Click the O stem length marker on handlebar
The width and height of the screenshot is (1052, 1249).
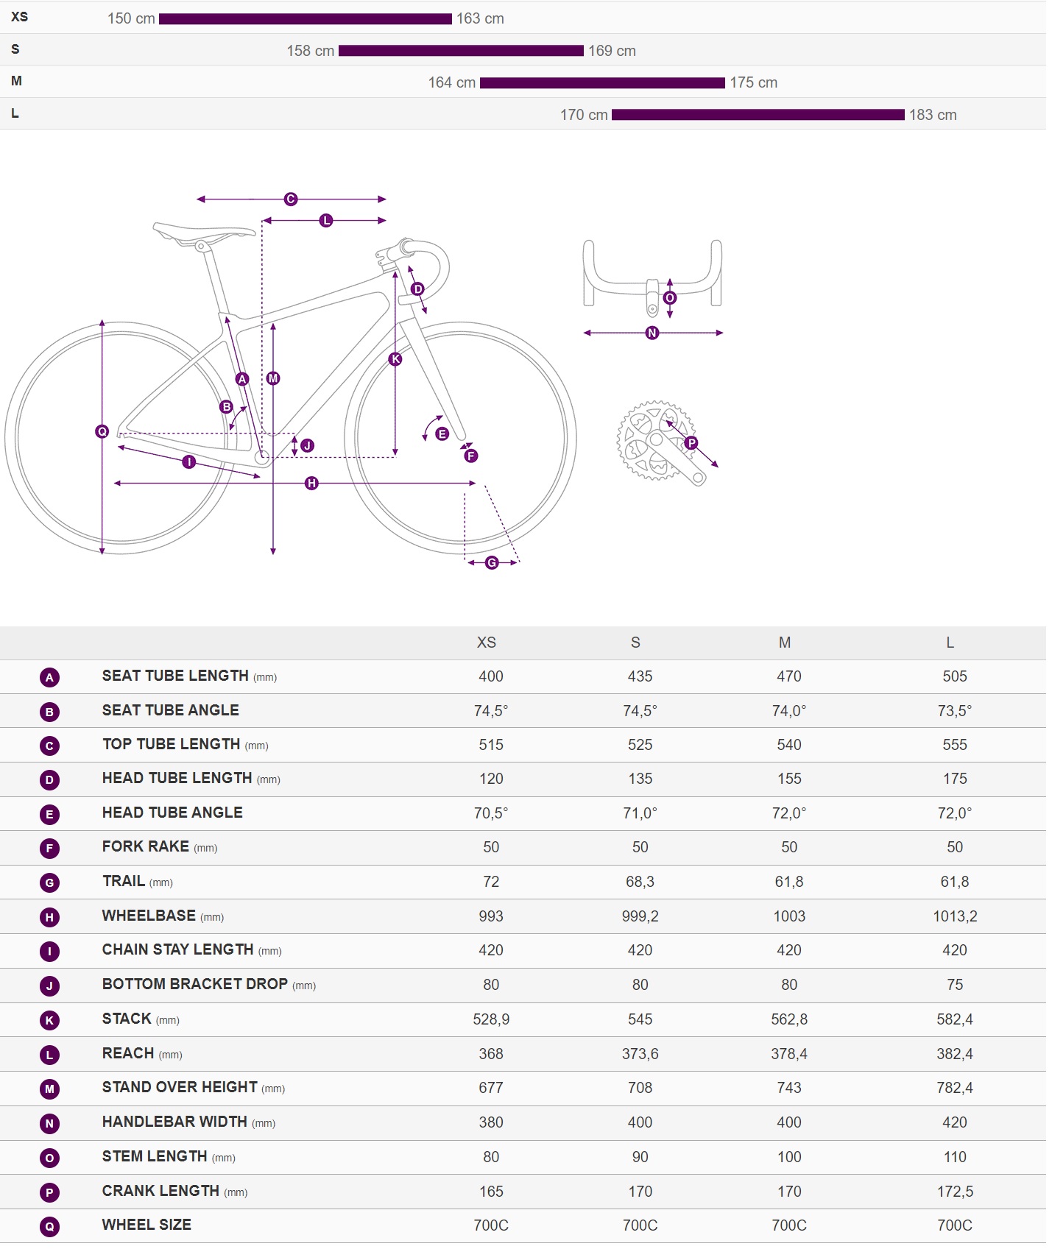click(x=670, y=297)
